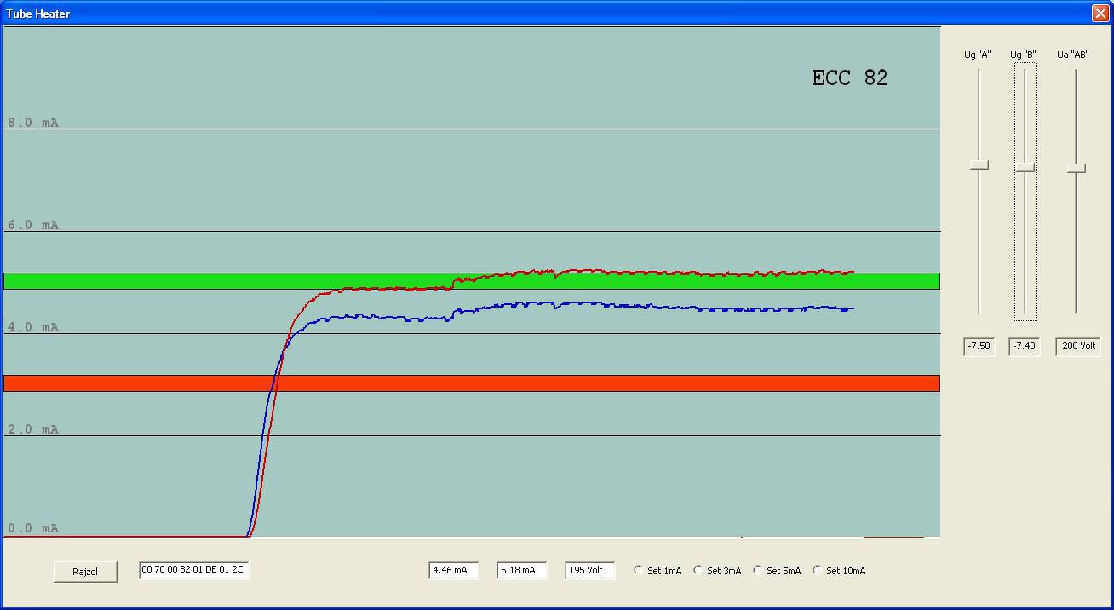This screenshot has height=610, width=1114.
Task: Close the Tube Heater window
Action: [x=1100, y=14]
